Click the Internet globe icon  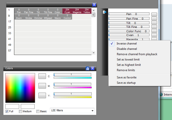(161, 95)
